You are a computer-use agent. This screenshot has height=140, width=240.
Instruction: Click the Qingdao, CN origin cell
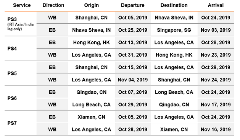pyautogui.click(x=91, y=92)
